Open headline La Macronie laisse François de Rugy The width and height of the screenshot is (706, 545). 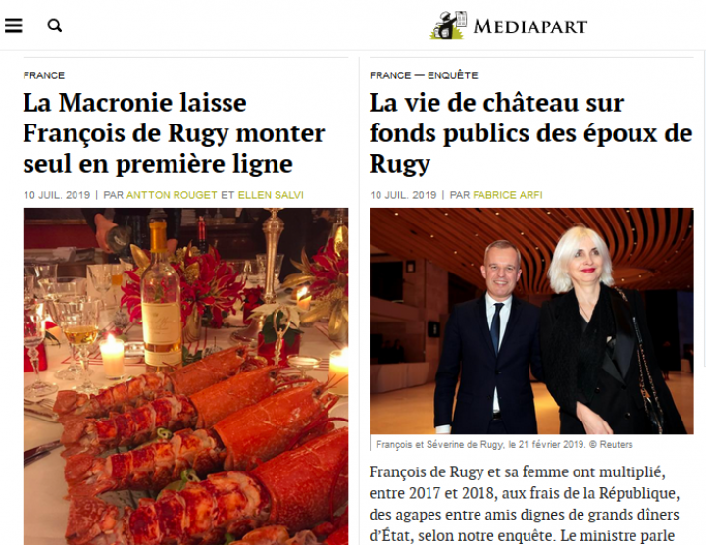(174, 132)
